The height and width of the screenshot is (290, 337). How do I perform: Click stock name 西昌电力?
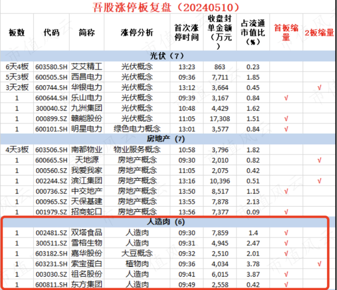click(x=87, y=77)
